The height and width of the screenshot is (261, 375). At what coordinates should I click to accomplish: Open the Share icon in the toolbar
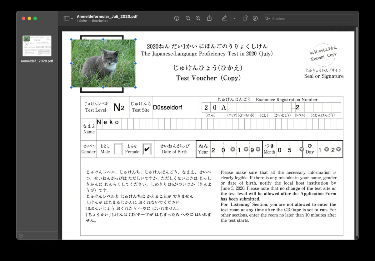click(x=209, y=18)
